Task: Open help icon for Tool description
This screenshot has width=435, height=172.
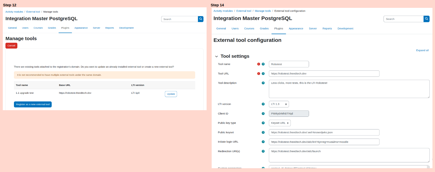Action: point(263,83)
